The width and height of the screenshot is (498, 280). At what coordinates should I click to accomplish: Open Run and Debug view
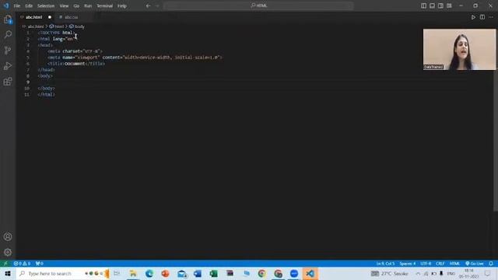[8, 66]
